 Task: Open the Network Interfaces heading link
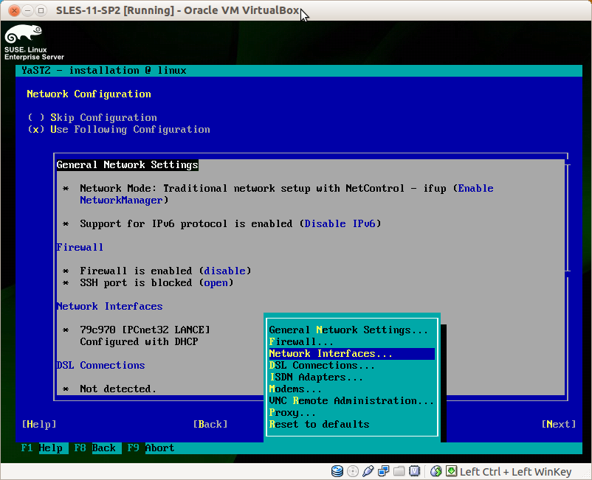point(109,306)
